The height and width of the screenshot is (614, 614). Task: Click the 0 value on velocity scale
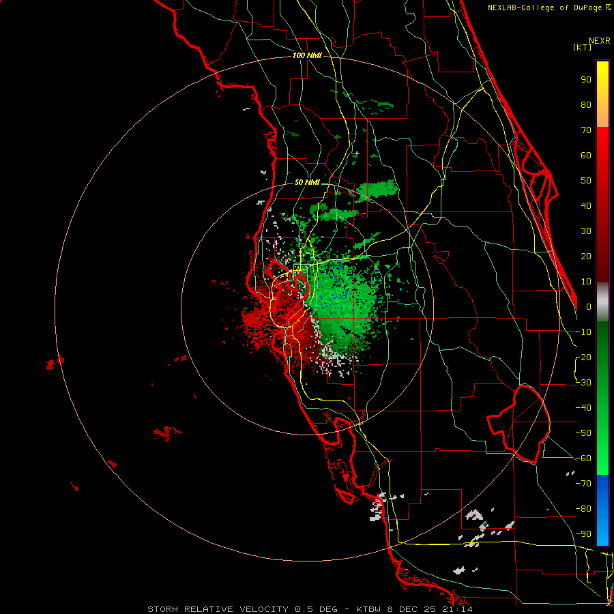coord(589,307)
